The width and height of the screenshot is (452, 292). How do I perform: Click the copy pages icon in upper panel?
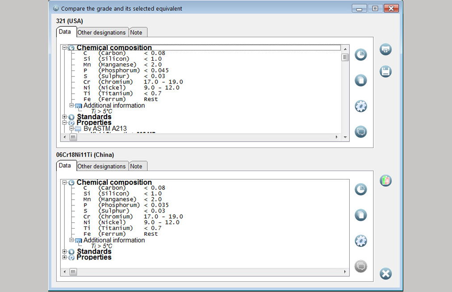point(360,80)
